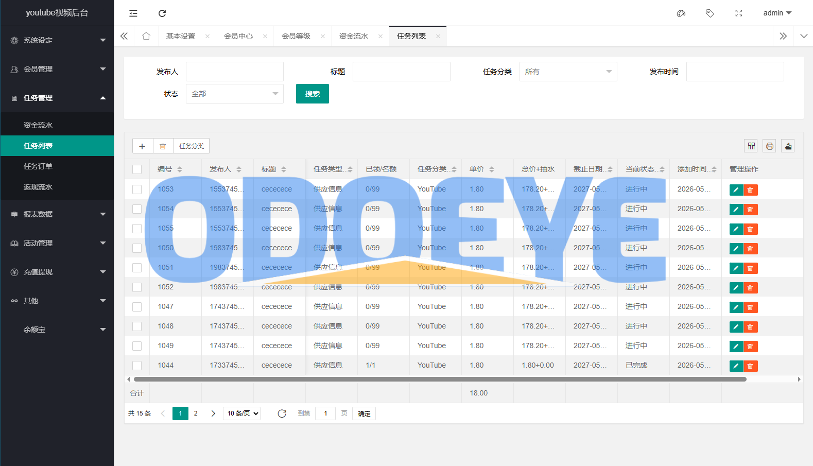
Task: Click the 发布时间 date input field
Action: point(735,72)
